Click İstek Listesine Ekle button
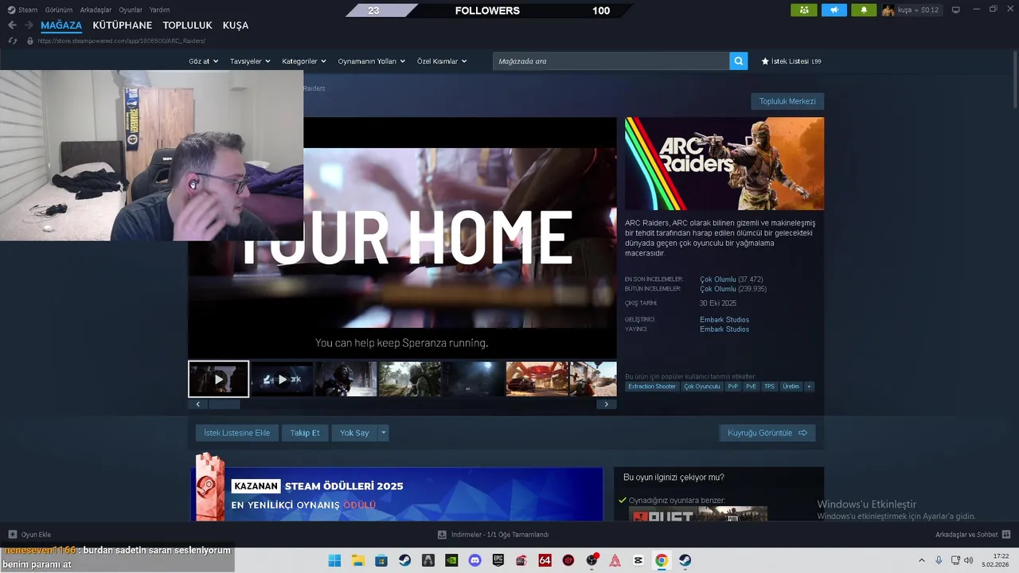The height and width of the screenshot is (573, 1019). pyautogui.click(x=236, y=433)
